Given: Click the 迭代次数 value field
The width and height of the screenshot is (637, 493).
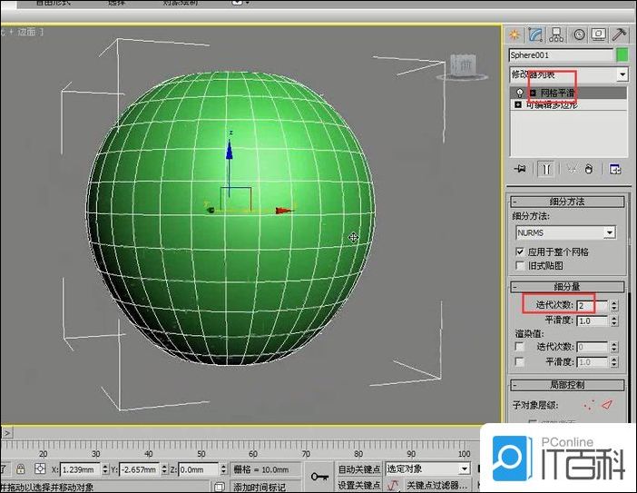Looking at the screenshot, I should tap(590, 306).
